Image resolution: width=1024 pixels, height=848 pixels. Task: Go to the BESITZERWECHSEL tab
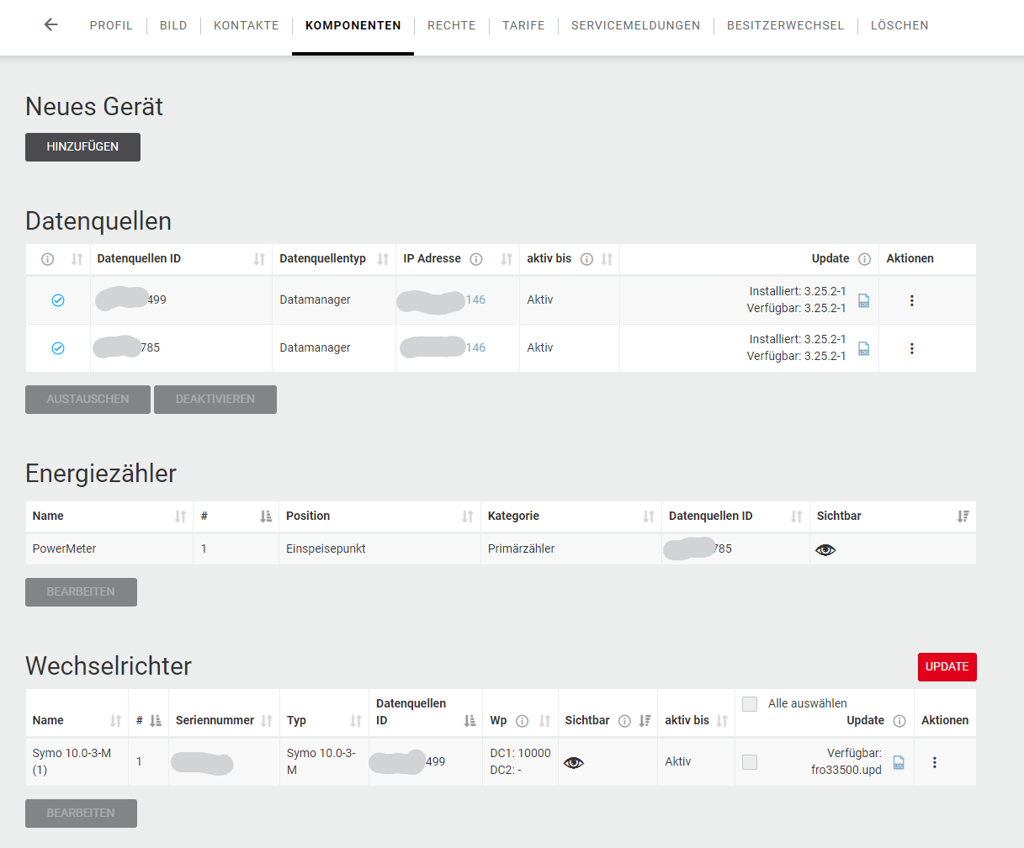(x=786, y=25)
